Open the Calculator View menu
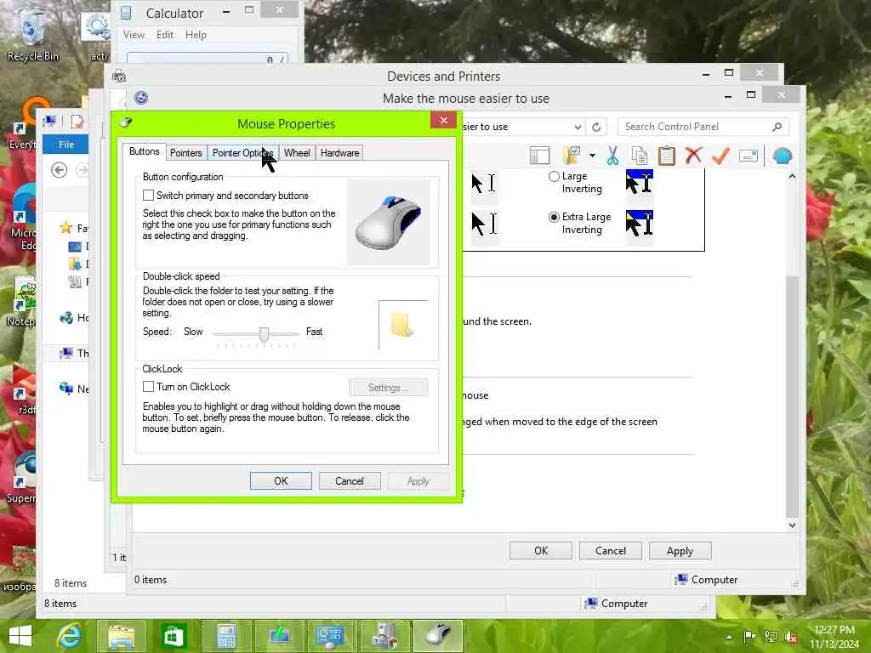The height and width of the screenshot is (653, 871). coord(134,34)
